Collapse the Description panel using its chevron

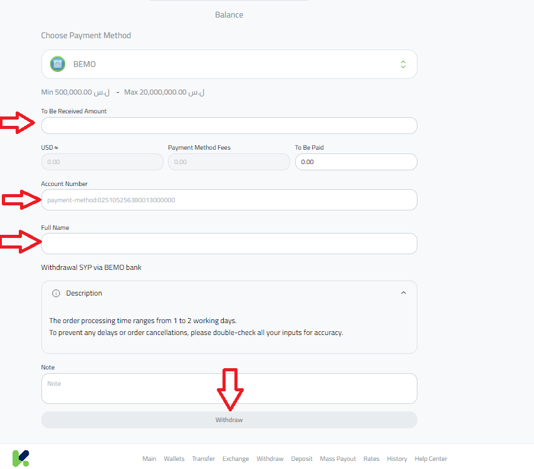pyautogui.click(x=404, y=292)
